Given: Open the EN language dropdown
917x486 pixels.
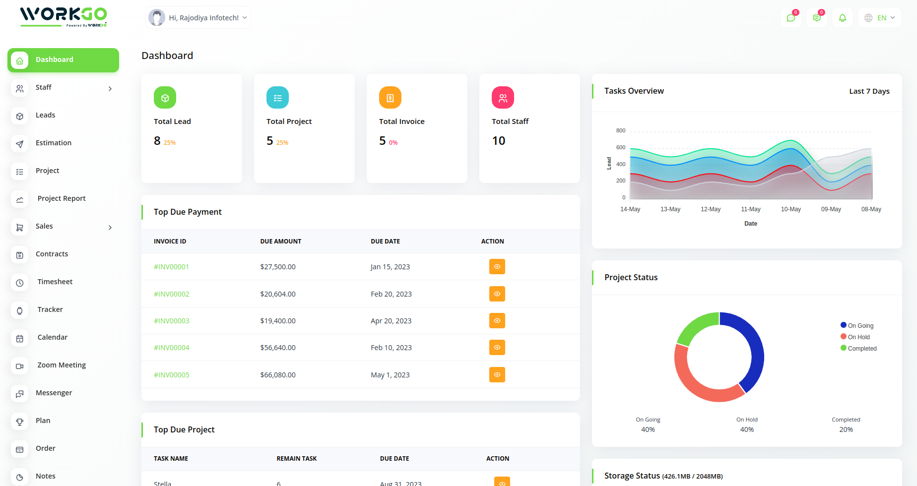Looking at the screenshot, I should 880,18.
